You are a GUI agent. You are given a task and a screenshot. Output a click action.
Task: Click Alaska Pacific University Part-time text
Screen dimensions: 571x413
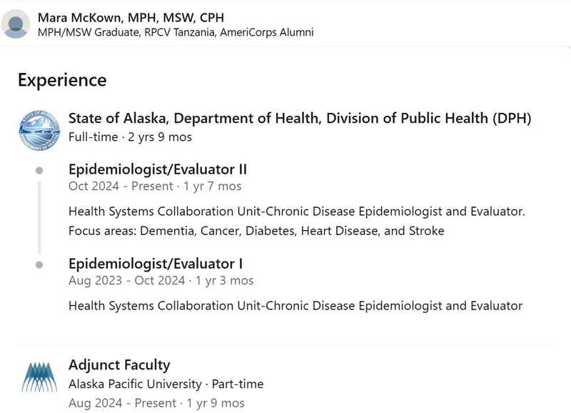pyautogui.click(x=166, y=384)
